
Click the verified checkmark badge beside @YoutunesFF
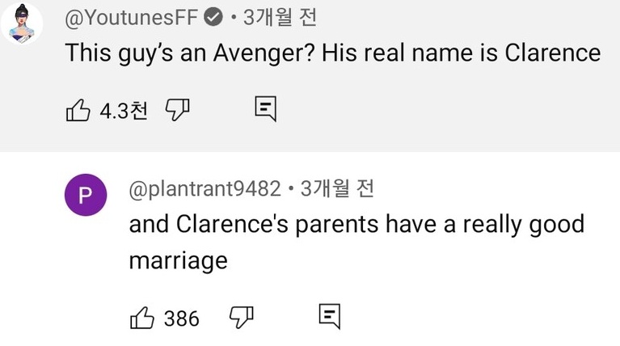point(213,17)
